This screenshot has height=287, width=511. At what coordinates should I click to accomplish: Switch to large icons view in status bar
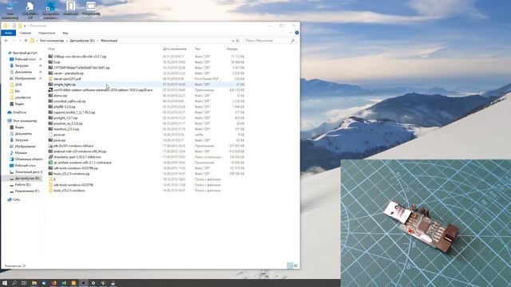click(x=296, y=265)
